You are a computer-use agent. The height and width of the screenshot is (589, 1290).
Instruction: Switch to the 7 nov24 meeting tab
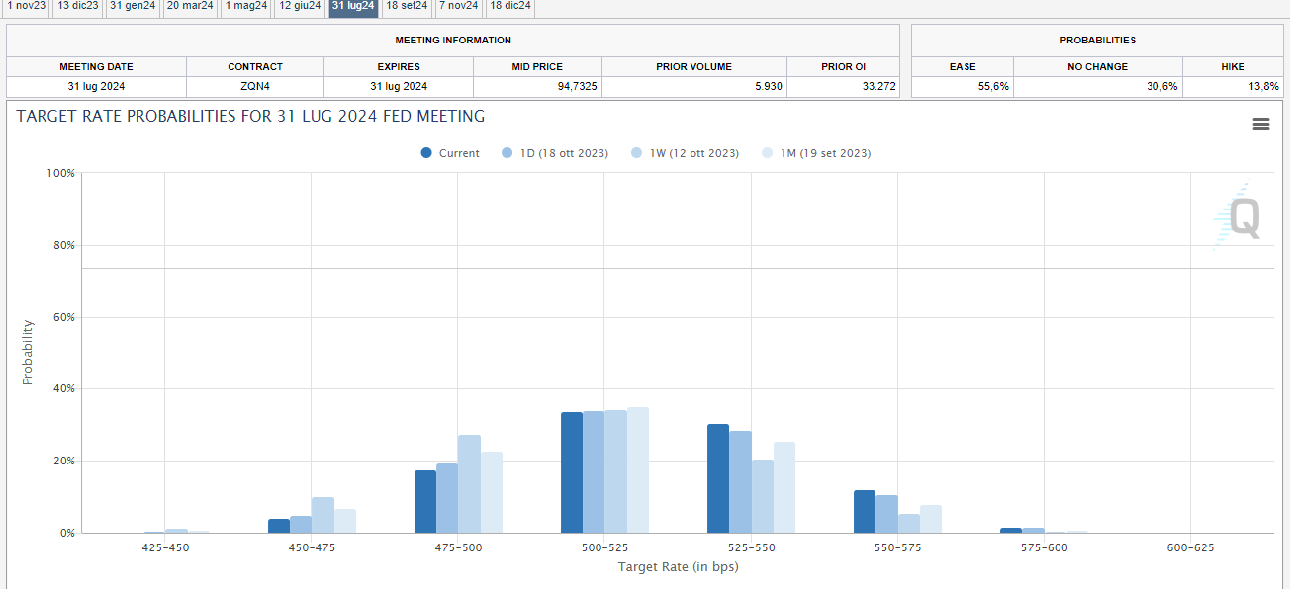click(459, 7)
